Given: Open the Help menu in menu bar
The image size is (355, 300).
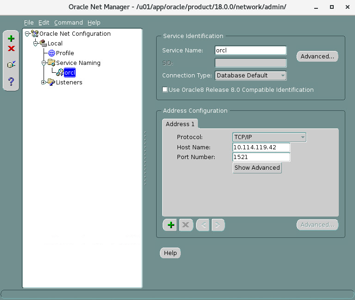Looking at the screenshot, I should point(94,23).
